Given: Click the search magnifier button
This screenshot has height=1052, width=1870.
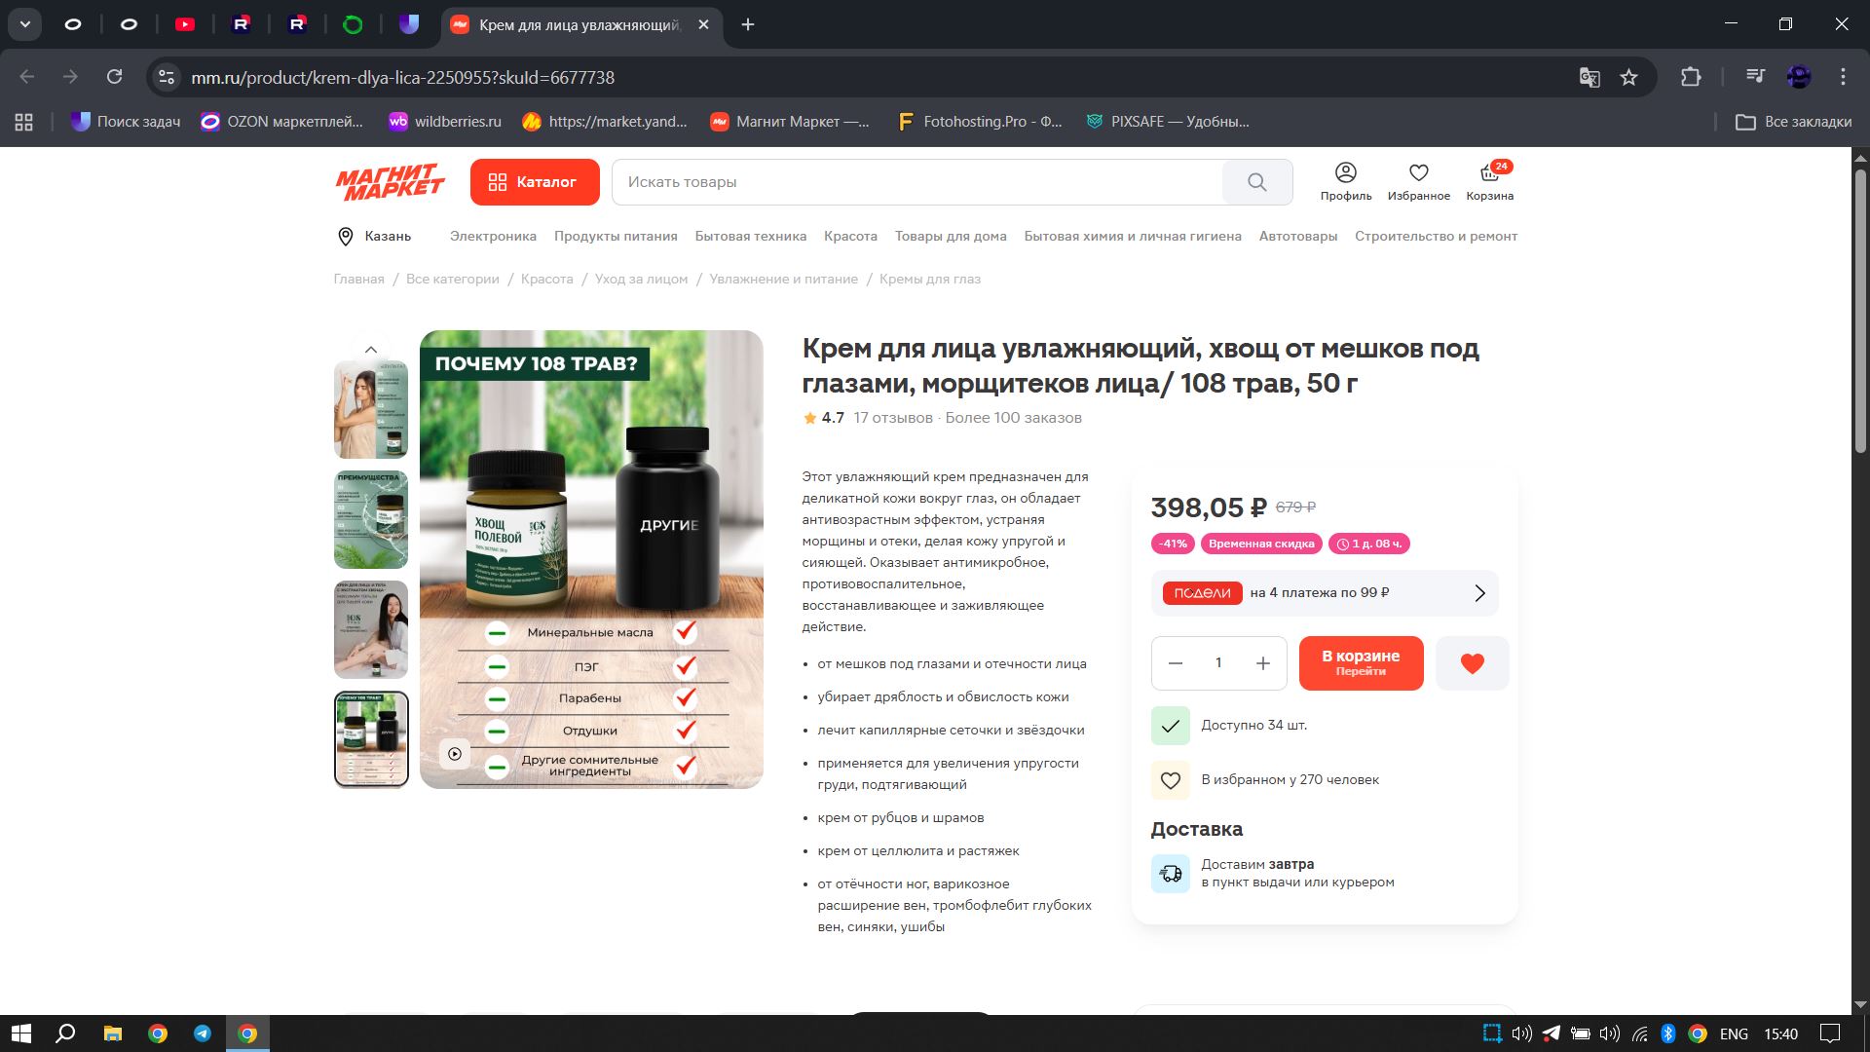Looking at the screenshot, I should 1256,182.
